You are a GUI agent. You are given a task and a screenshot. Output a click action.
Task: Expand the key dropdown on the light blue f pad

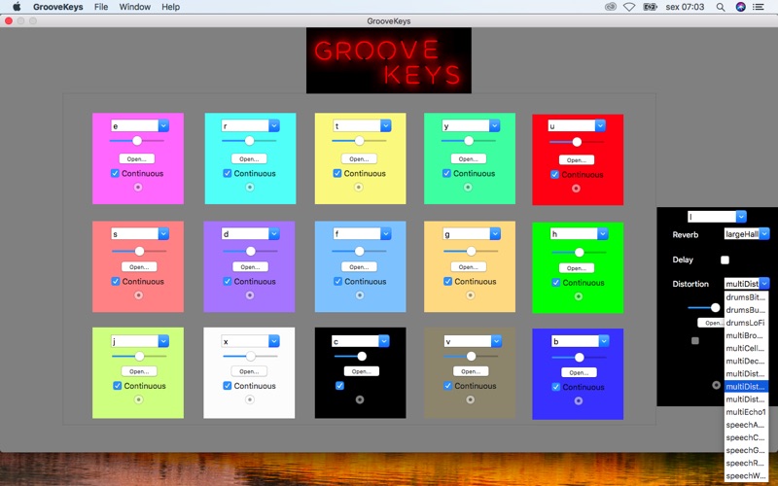(x=385, y=233)
